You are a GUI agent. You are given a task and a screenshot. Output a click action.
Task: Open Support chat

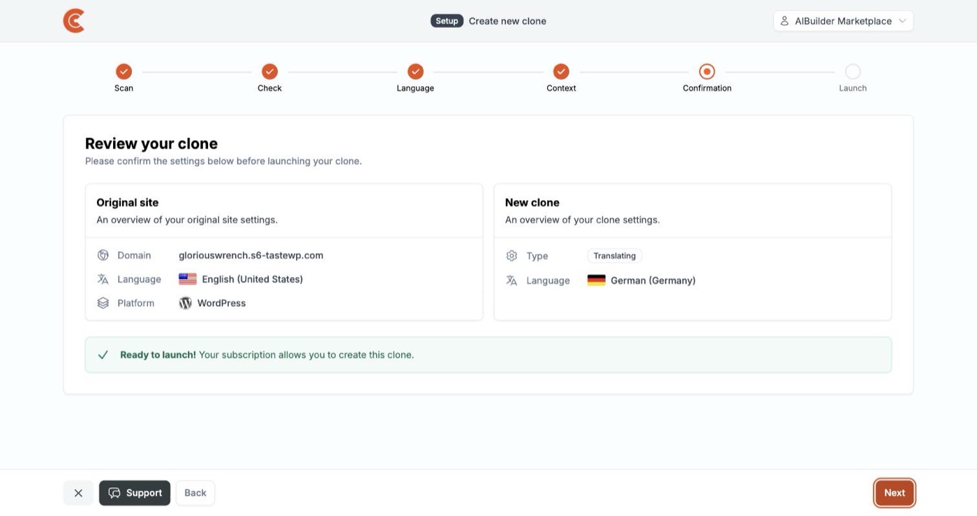pyautogui.click(x=135, y=493)
